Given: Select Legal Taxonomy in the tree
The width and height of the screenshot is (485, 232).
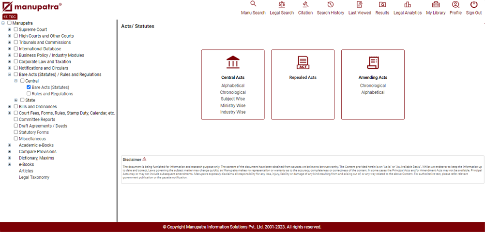Looking at the screenshot, I should [x=34, y=177].
